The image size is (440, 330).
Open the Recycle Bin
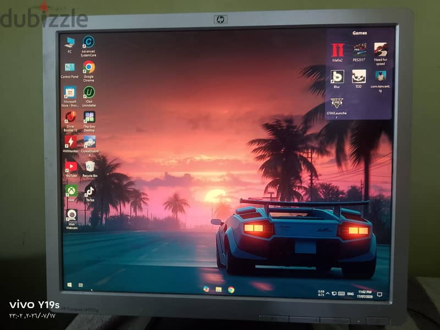coord(90,169)
